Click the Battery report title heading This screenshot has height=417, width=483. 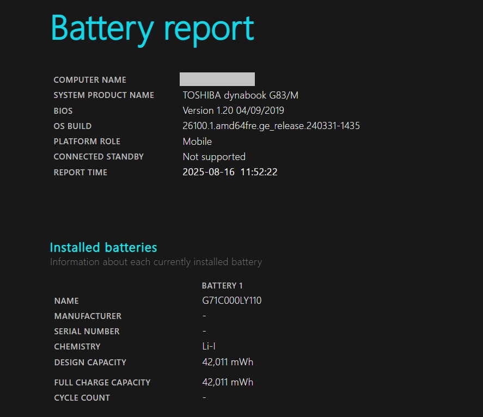click(152, 28)
